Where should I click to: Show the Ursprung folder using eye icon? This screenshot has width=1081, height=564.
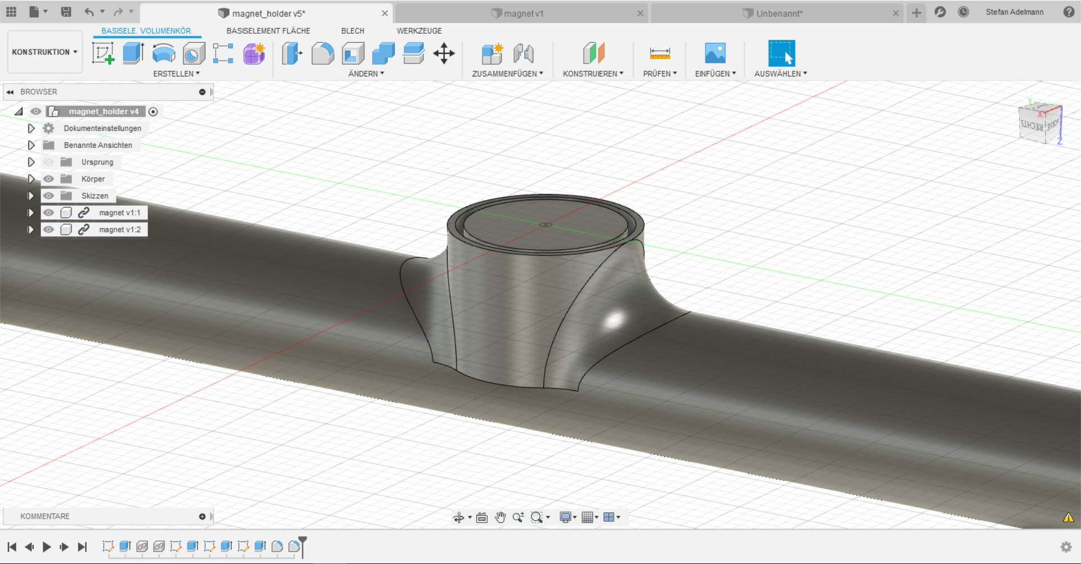tap(49, 162)
